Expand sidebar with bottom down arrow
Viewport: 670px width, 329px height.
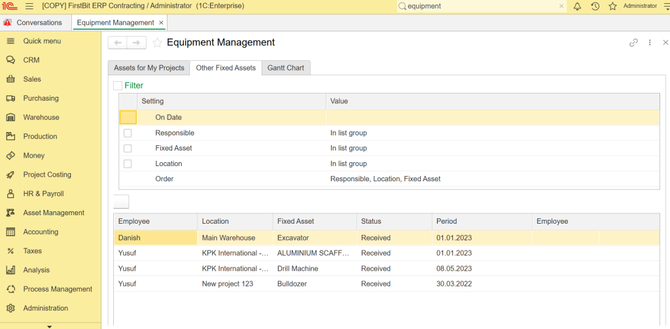click(50, 326)
